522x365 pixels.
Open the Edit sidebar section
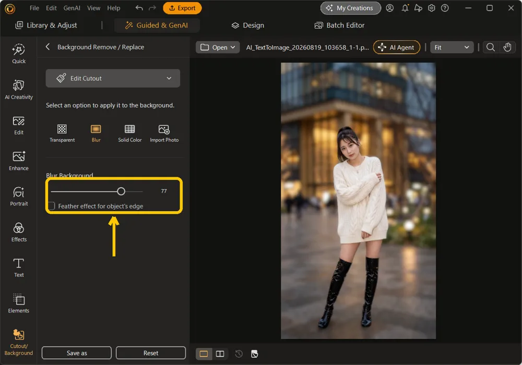19,125
